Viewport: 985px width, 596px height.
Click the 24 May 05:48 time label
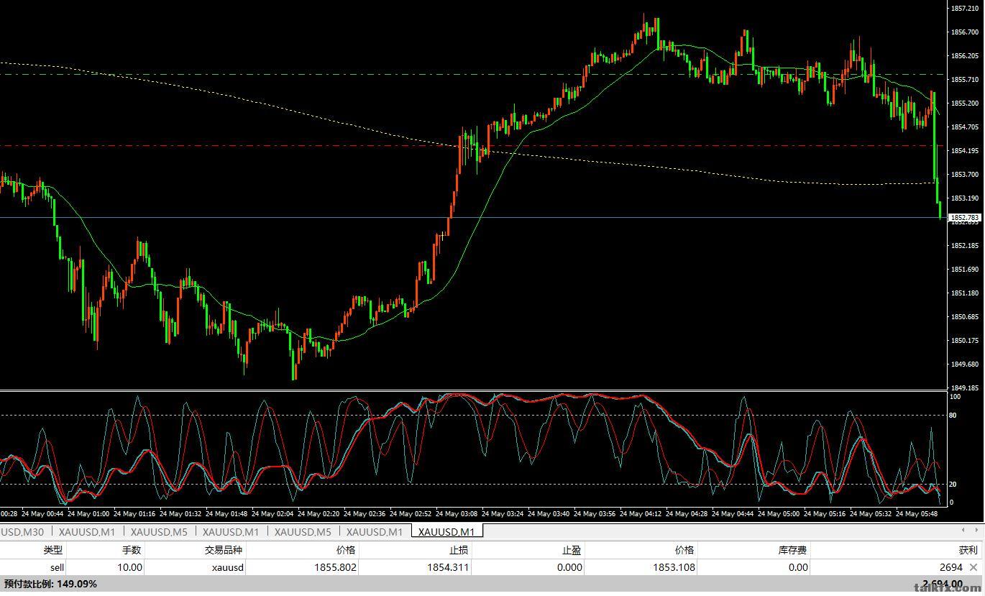[917, 514]
